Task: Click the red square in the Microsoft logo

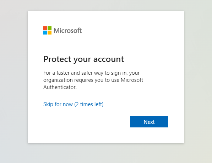Action: click(x=45, y=28)
